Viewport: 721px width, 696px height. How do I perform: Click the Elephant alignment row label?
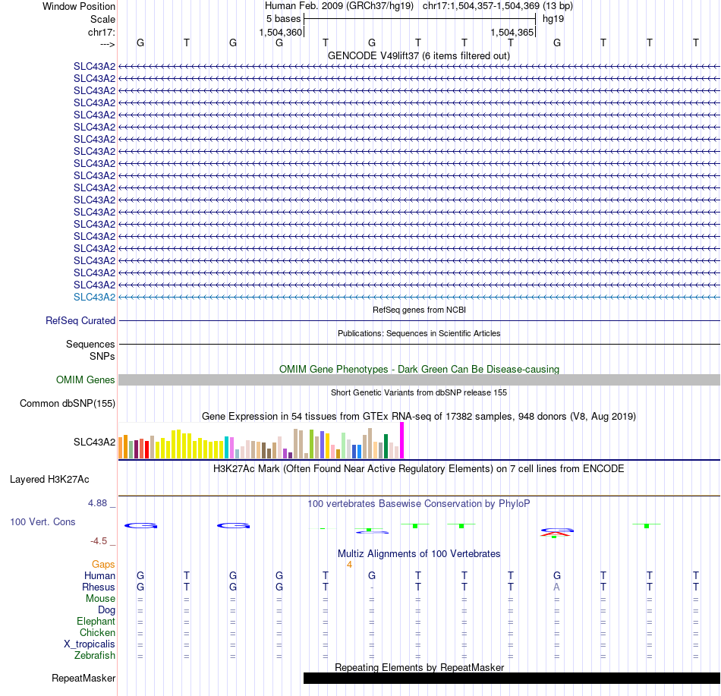click(96, 621)
